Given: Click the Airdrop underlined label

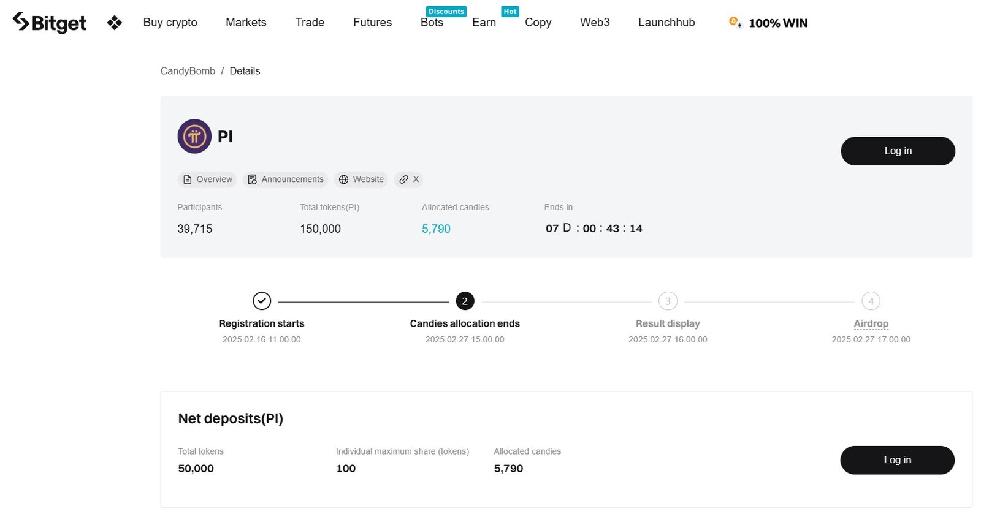Looking at the screenshot, I should pos(871,323).
